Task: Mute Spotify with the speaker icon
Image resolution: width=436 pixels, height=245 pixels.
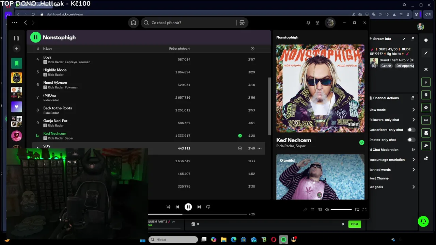Action: click(327, 210)
